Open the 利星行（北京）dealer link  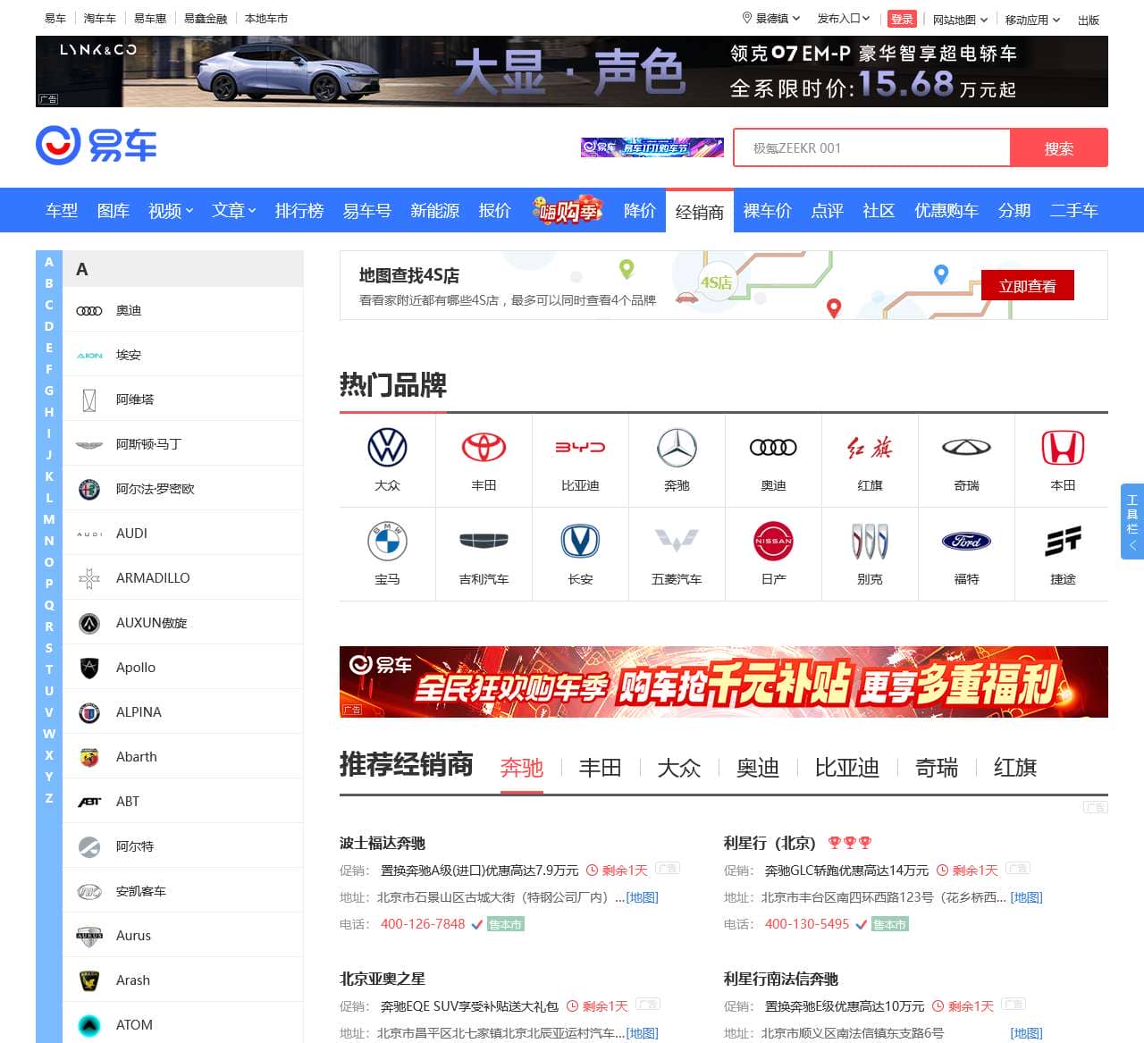(x=770, y=843)
